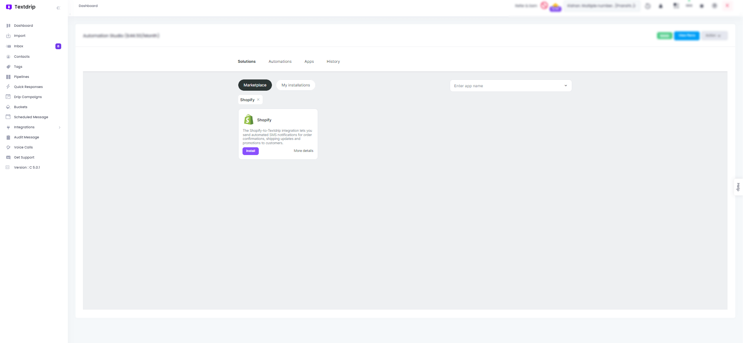Click the Buckets icon

tap(8, 107)
